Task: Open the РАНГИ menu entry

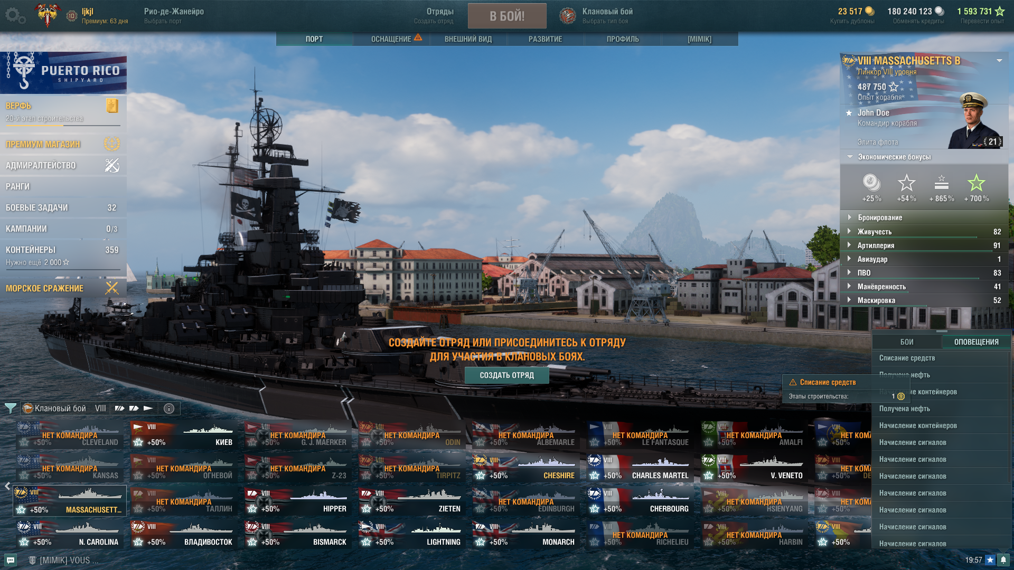Action: [x=63, y=186]
